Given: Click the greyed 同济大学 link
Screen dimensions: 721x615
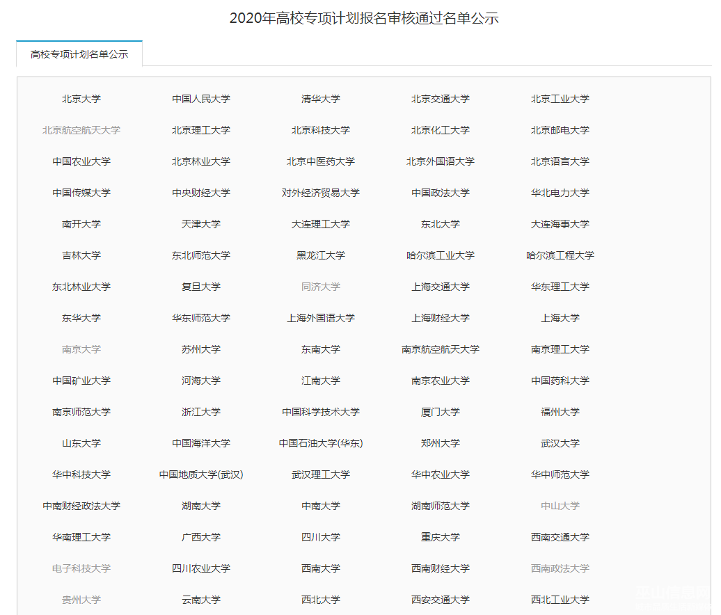Looking at the screenshot, I should pyautogui.click(x=321, y=287).
